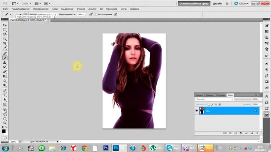Select the Crop tool
The width and height of the screenshot is (271, 152).
click(x=5, y=43)
